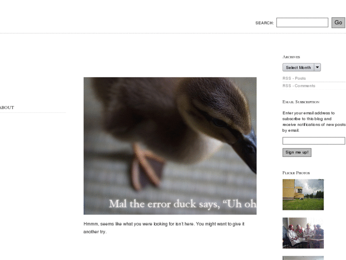
Task: Click the email subscription description text
Action: (314, 122)
